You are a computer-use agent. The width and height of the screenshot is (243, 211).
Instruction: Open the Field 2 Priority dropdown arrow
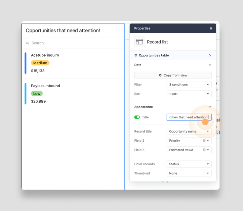click(208, 141)
